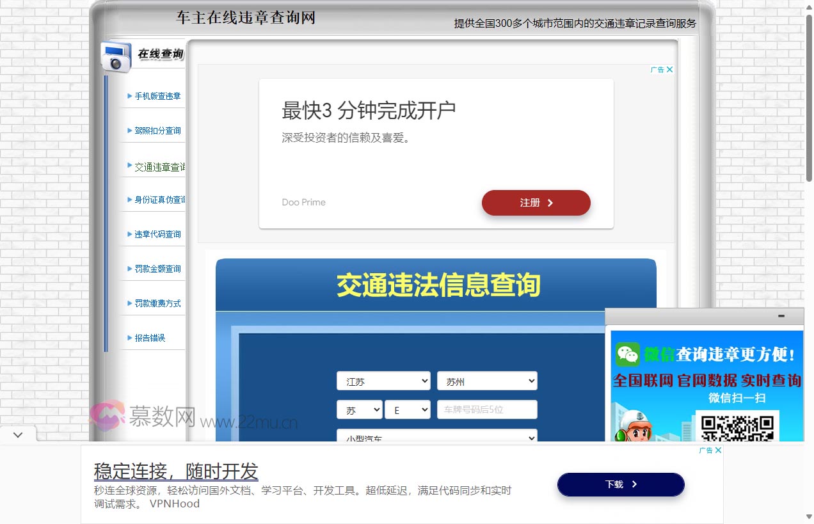Viewport: 814px width, 524px height.
Task: Click the 下载 button in the VPNHood ad
Action: point(619,484)
